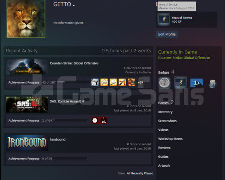
Task: Click the Edit Profile button
Action: click(x=167, y=34)
